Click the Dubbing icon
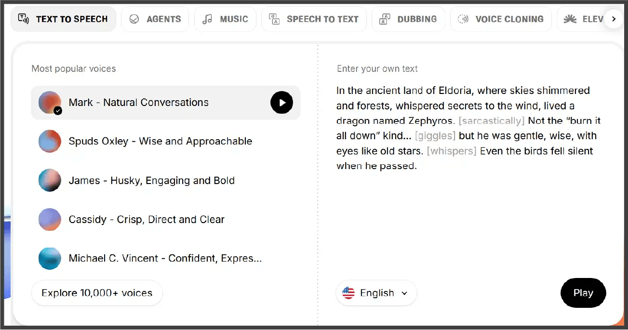 click(x=384, y=19)
